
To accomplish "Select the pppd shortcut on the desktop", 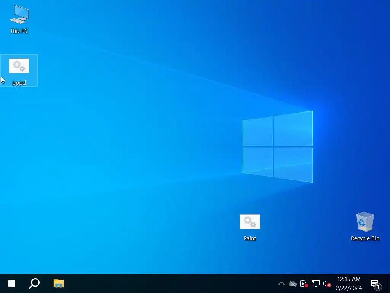I will click(x=19, y=71).
